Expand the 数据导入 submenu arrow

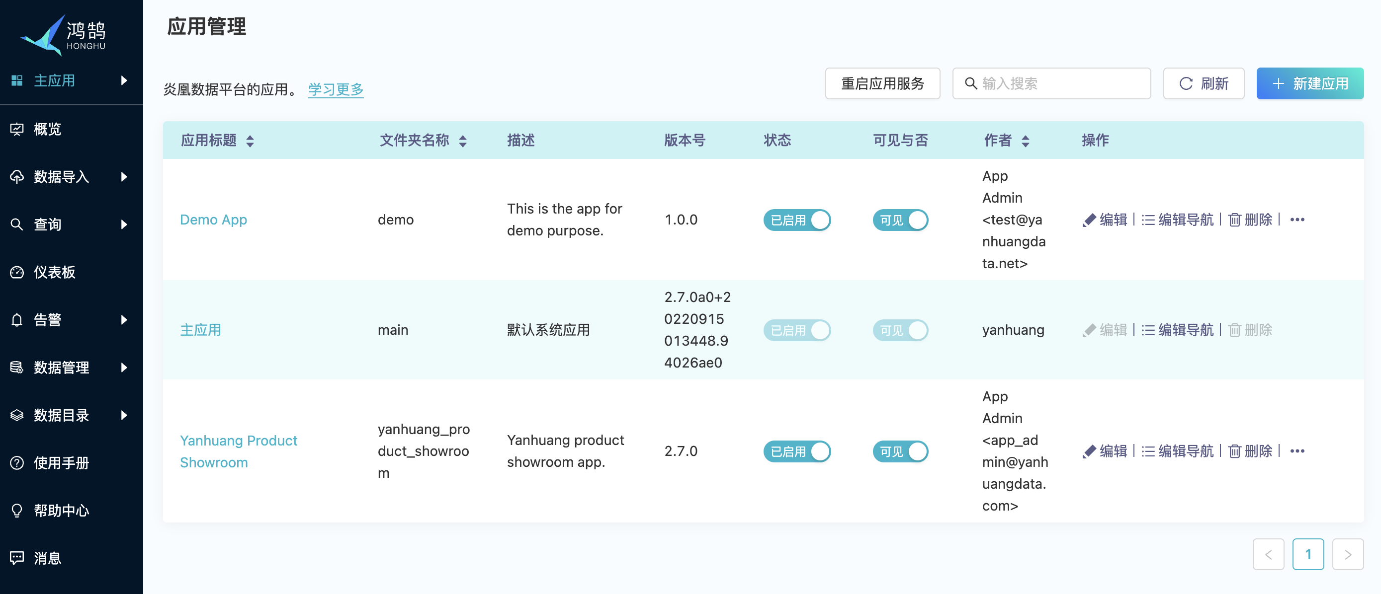click(124, 177)
